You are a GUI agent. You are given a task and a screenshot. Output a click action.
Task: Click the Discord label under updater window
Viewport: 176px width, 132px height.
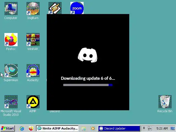pyautogui.click(x=55, y=111)
